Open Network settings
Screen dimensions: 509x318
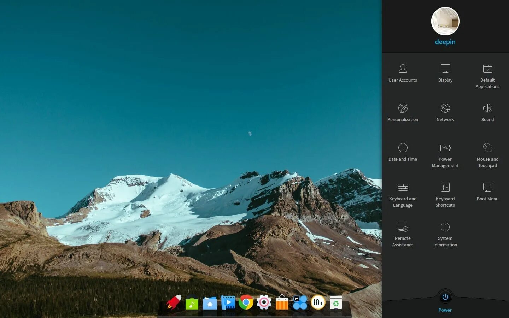point(445,112)
